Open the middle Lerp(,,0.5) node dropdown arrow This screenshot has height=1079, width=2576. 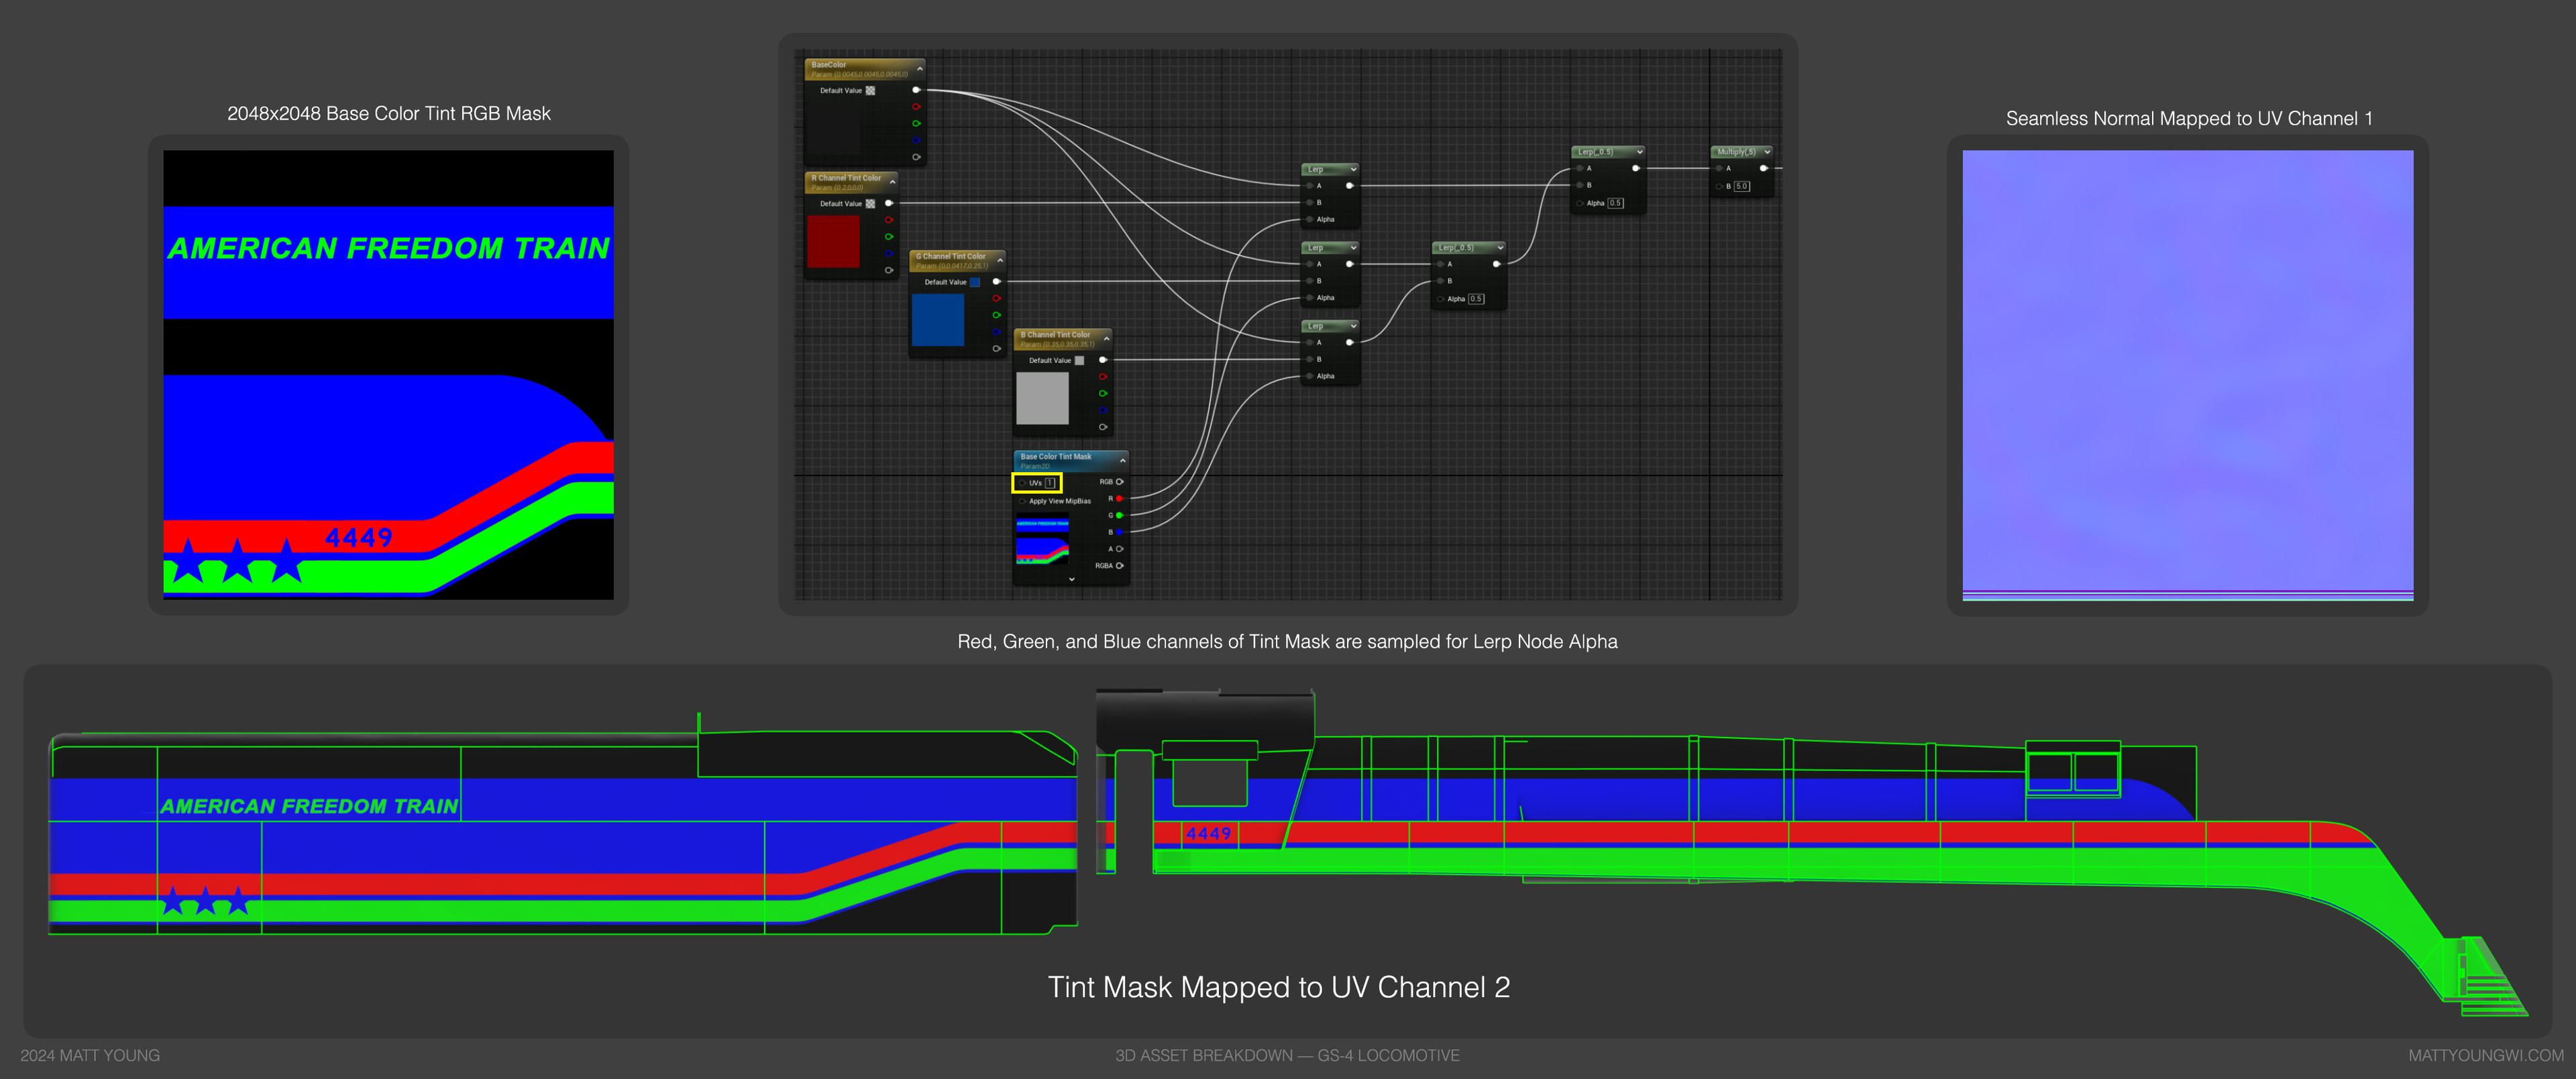pos(1501,247)
